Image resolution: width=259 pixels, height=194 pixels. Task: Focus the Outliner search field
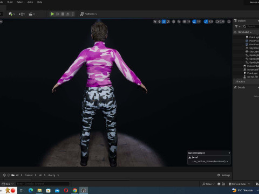click(251, 26)
